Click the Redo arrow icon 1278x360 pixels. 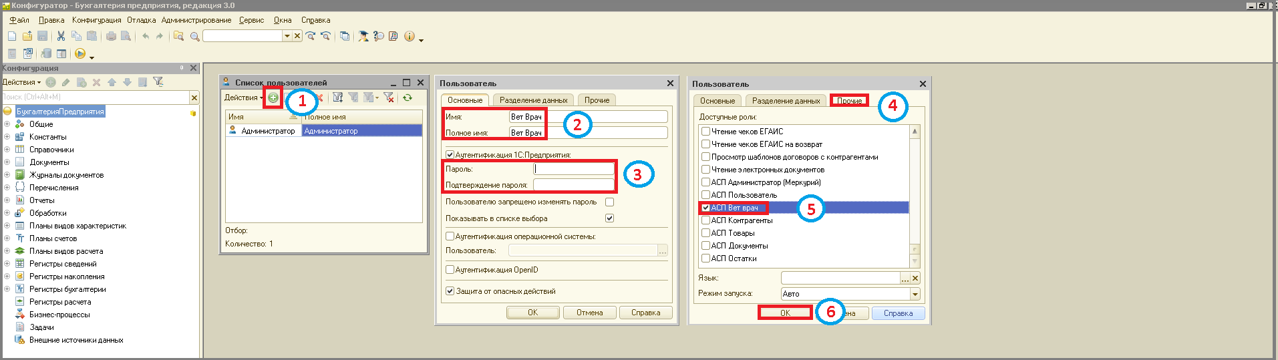pos(159,36)
